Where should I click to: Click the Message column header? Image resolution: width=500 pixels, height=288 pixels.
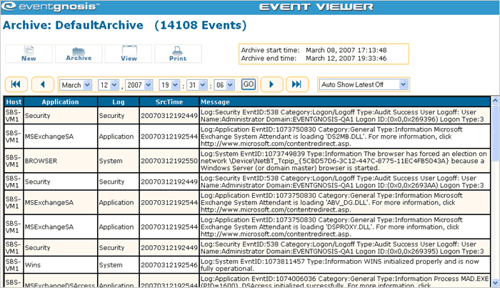click(345, 102)
